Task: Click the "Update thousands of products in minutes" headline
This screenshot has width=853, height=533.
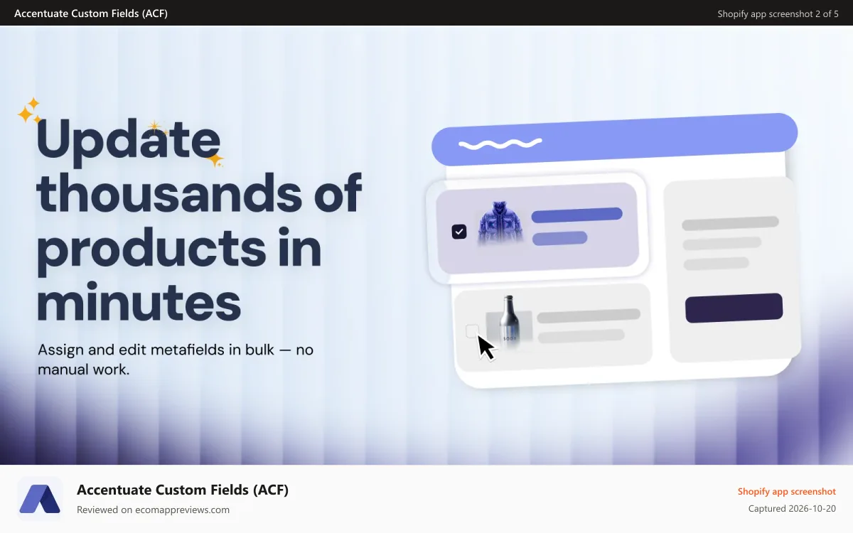Action: [199, 222]
